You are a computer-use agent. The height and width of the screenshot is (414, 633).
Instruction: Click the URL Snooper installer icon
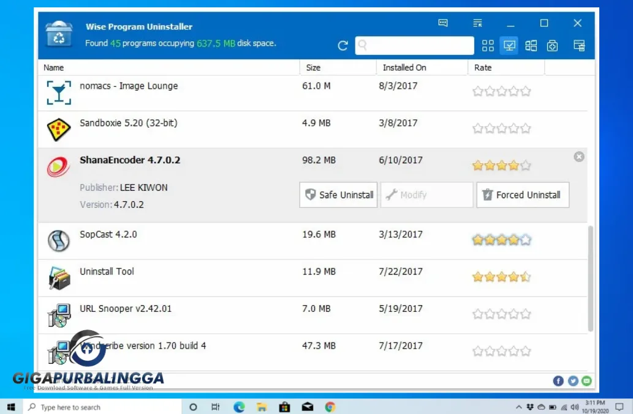[x=59, y=316]
